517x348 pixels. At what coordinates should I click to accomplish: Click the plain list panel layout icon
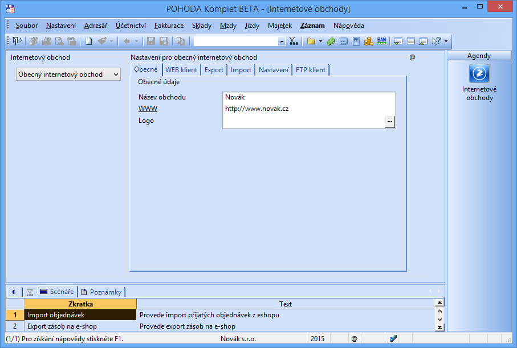click(411, 41)
